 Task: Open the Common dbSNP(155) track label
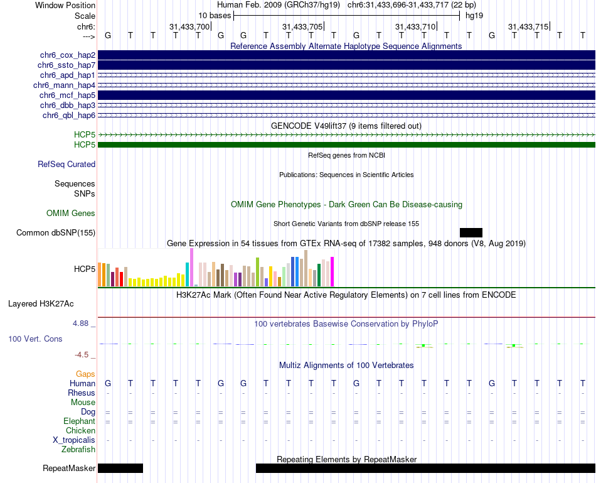[56, 233]
